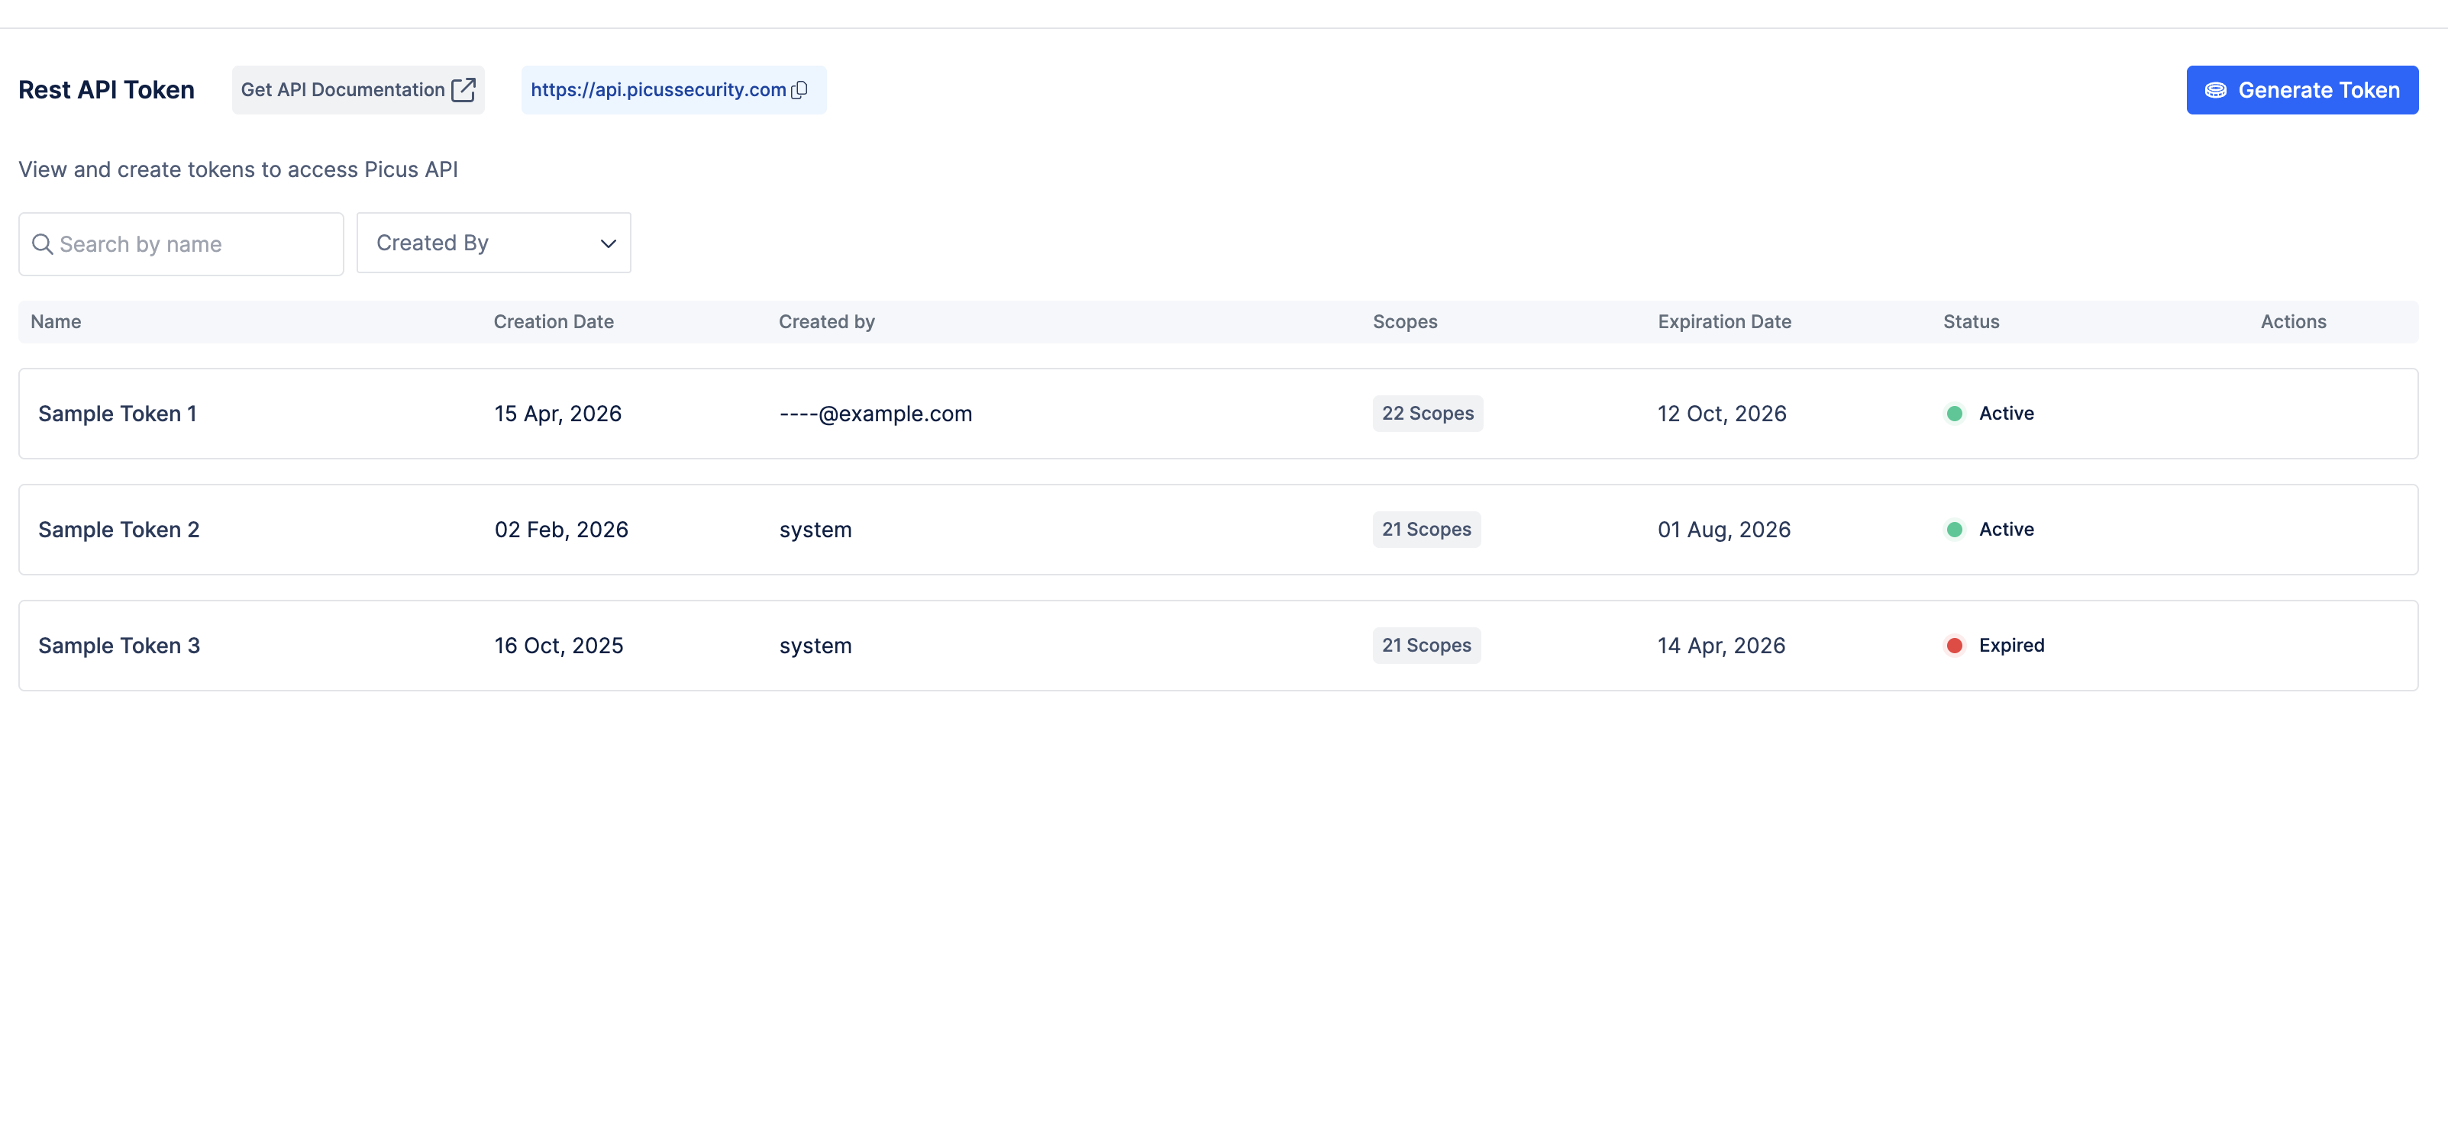Click the green status dot for Sample Token 2
Viewport: 2448px width, 1134px height.
pyautogui.click(x=1954, y=530)
